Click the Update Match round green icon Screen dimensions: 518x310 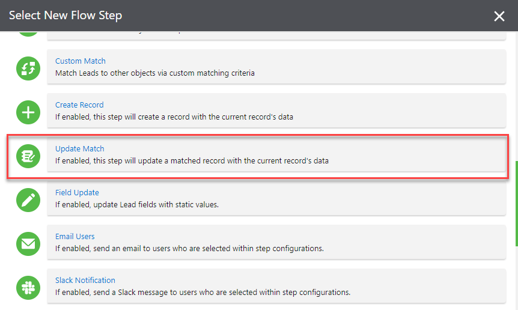28,156
